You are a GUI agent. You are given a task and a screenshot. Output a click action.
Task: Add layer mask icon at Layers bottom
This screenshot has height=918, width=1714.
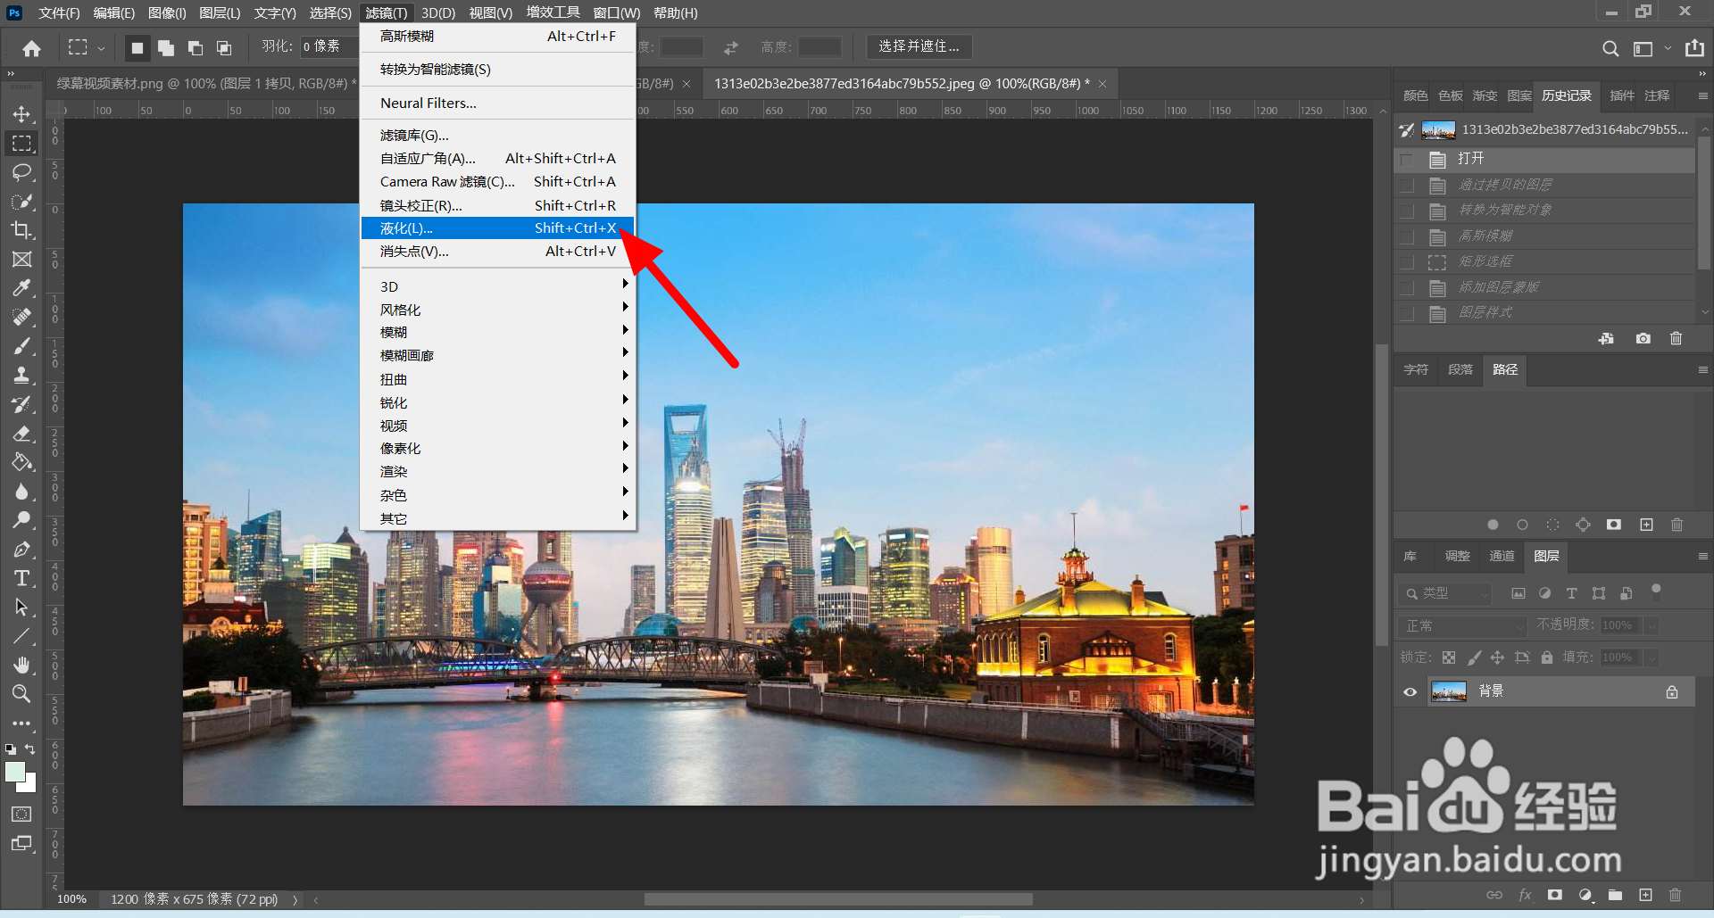(1555, 895)
